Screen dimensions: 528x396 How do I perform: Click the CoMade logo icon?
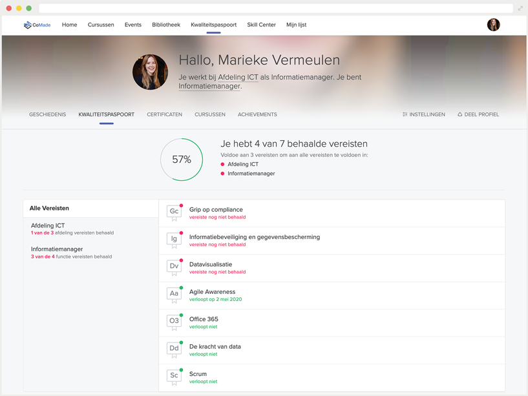(27, 25)
